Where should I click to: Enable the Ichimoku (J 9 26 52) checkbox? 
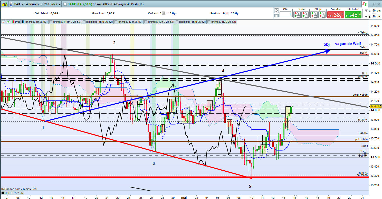tap(116, 22)
